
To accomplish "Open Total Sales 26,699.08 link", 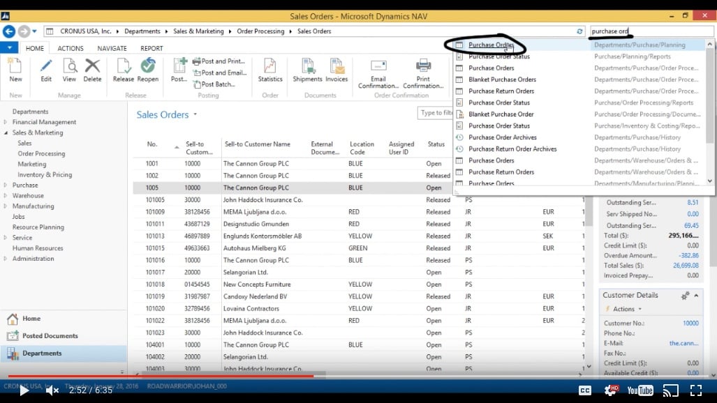I will (x=686, y=266).
